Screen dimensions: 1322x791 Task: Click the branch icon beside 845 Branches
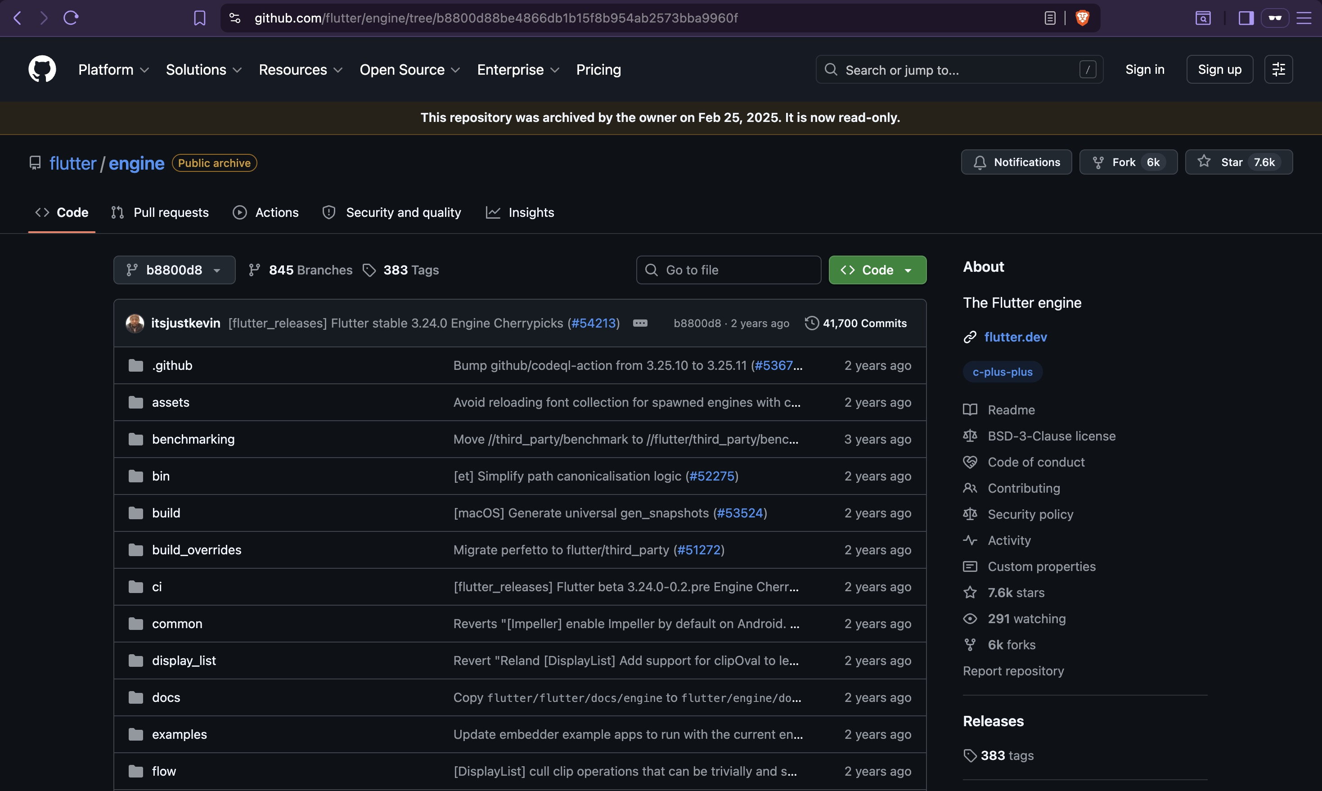[254, 270]
